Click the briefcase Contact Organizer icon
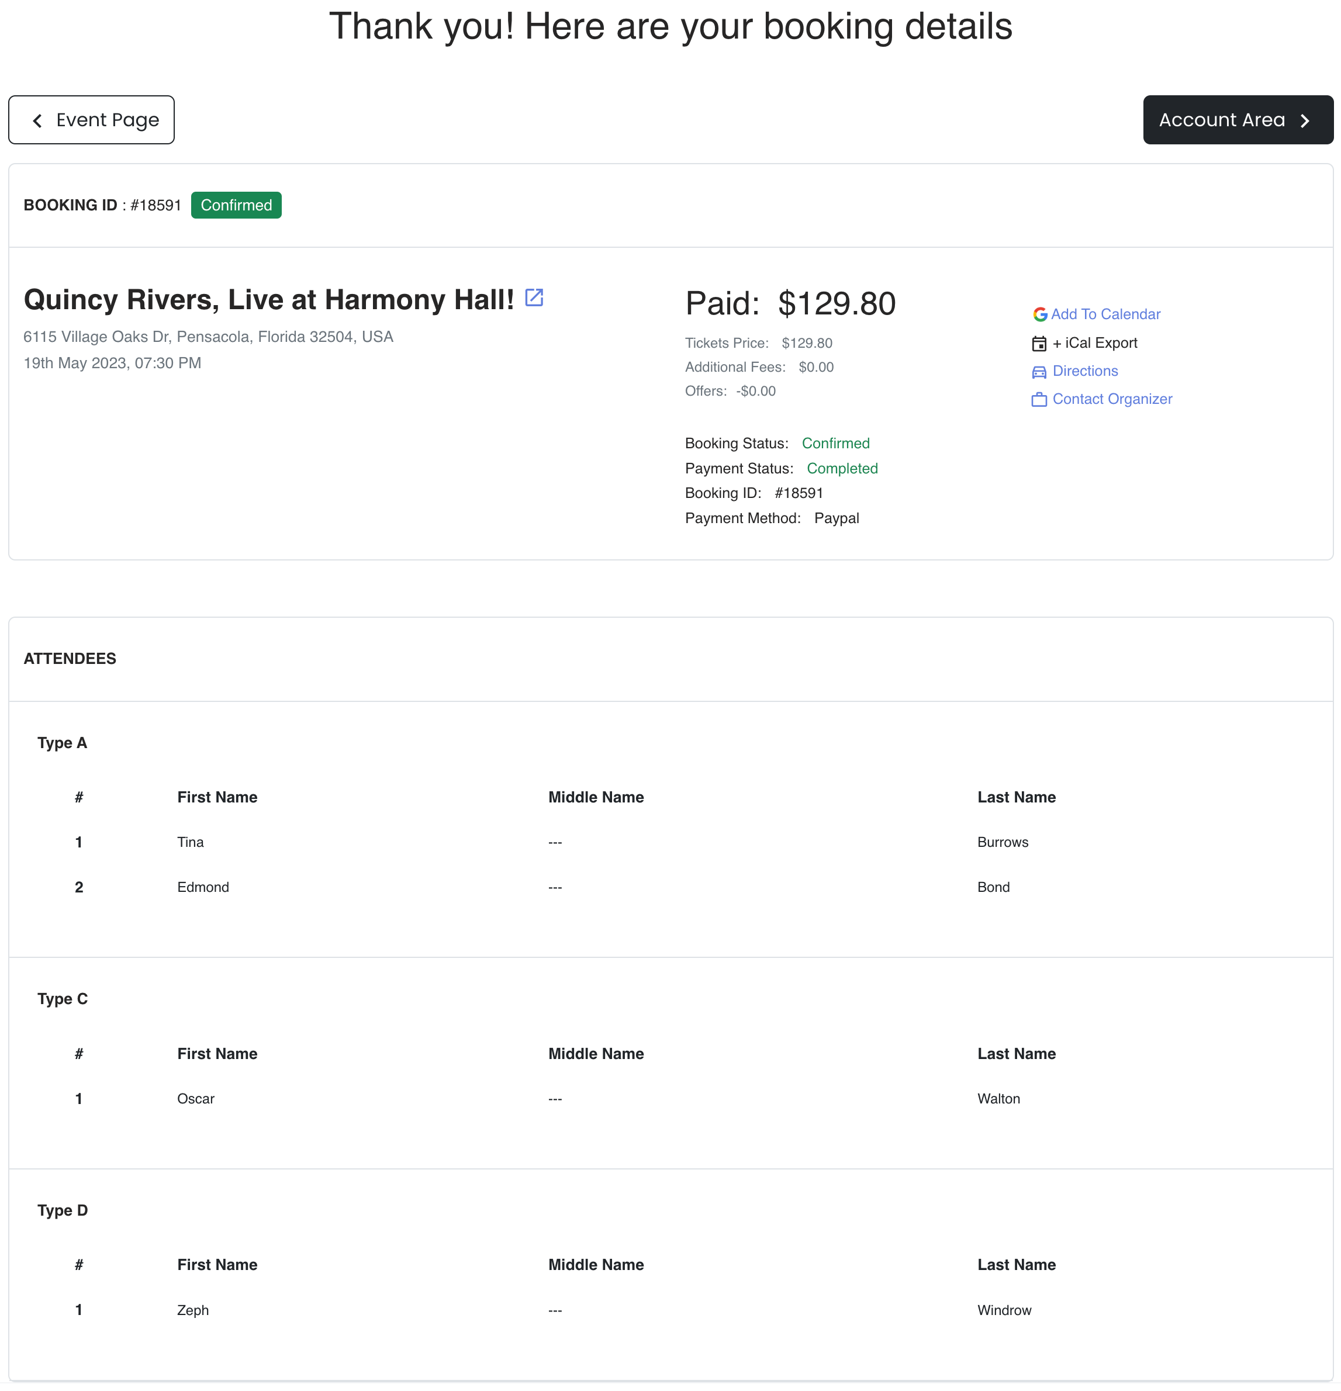The image size is (1341, 1391). [1039, 400]
